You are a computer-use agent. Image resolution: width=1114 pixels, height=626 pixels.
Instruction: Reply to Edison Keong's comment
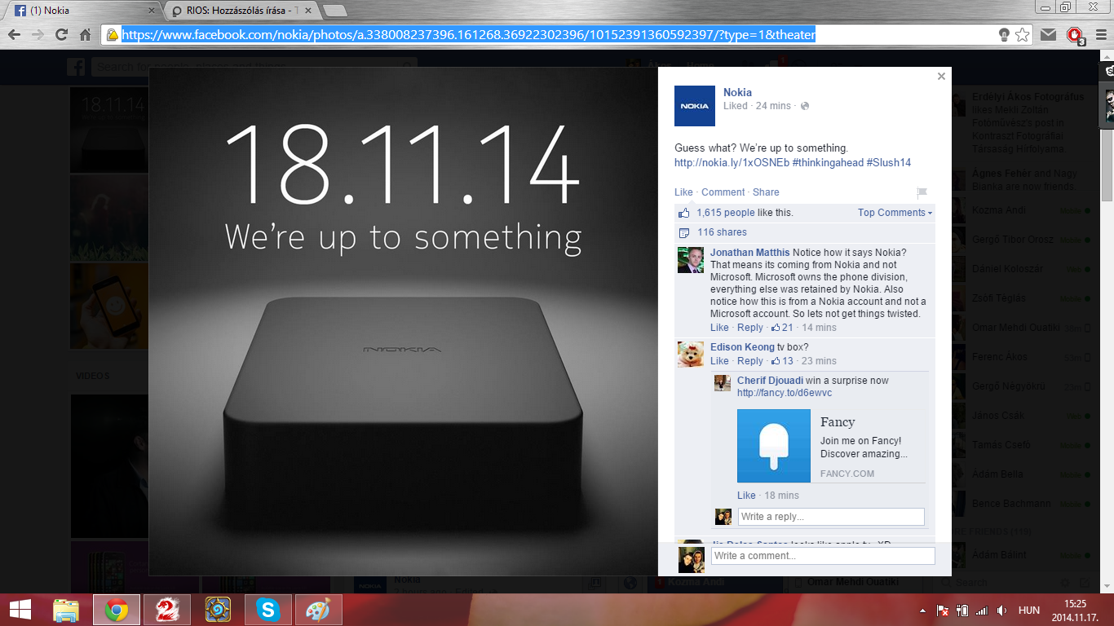tap(750, 361)
